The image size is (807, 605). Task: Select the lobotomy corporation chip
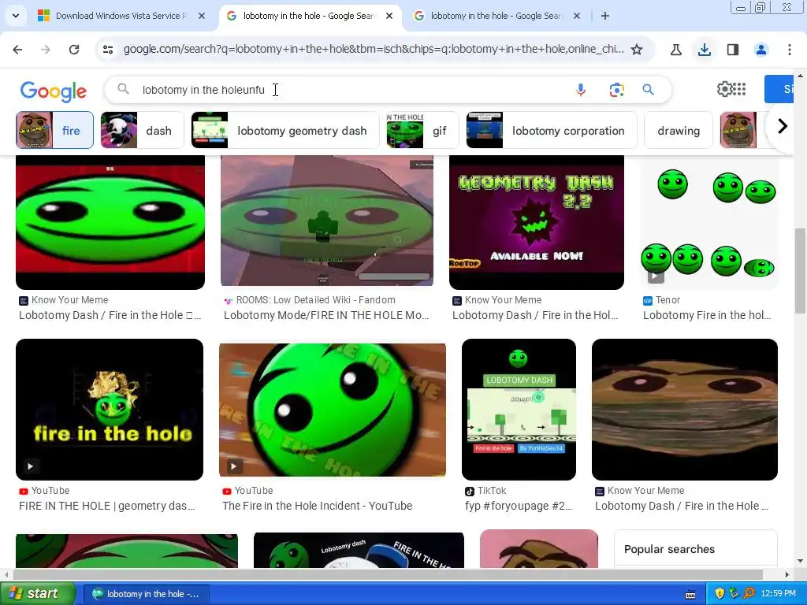click(x=551, y=130)
